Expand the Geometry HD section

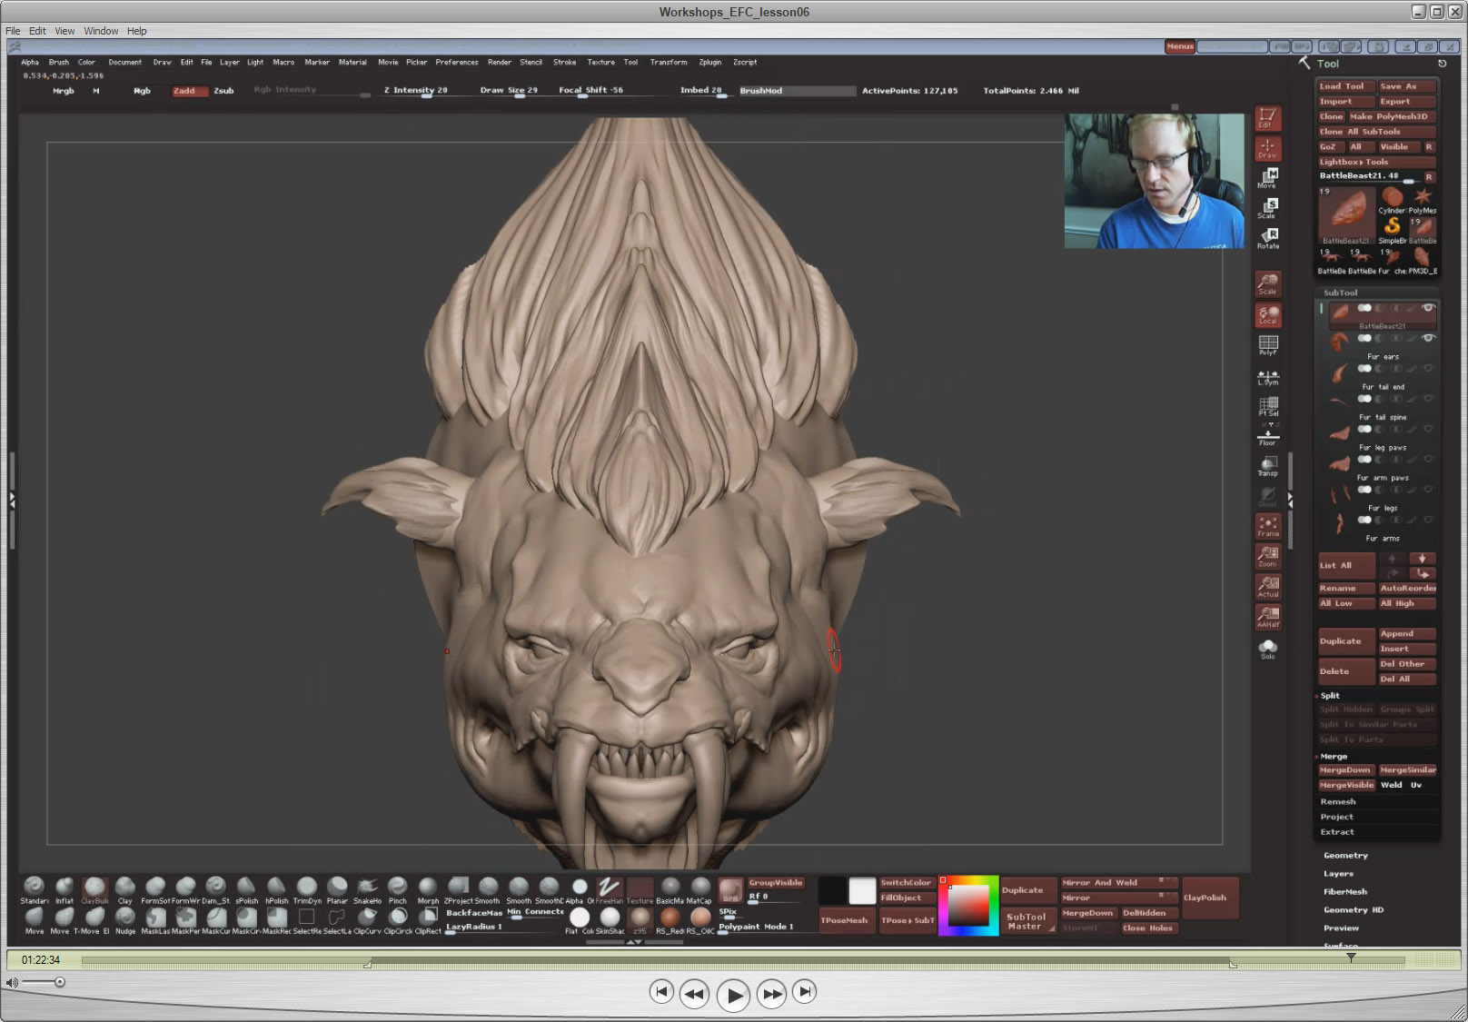click(1354, 910)
